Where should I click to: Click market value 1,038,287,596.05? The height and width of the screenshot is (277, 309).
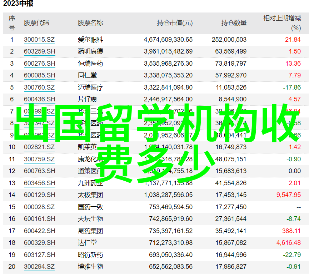click(x=168, y=195)
